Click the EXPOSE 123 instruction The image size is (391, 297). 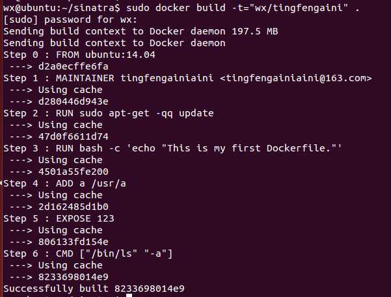point(85,218)
